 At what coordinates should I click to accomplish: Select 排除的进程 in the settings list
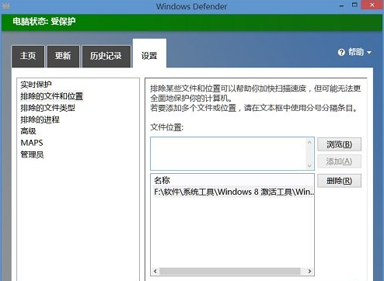[x=40, y=120]
